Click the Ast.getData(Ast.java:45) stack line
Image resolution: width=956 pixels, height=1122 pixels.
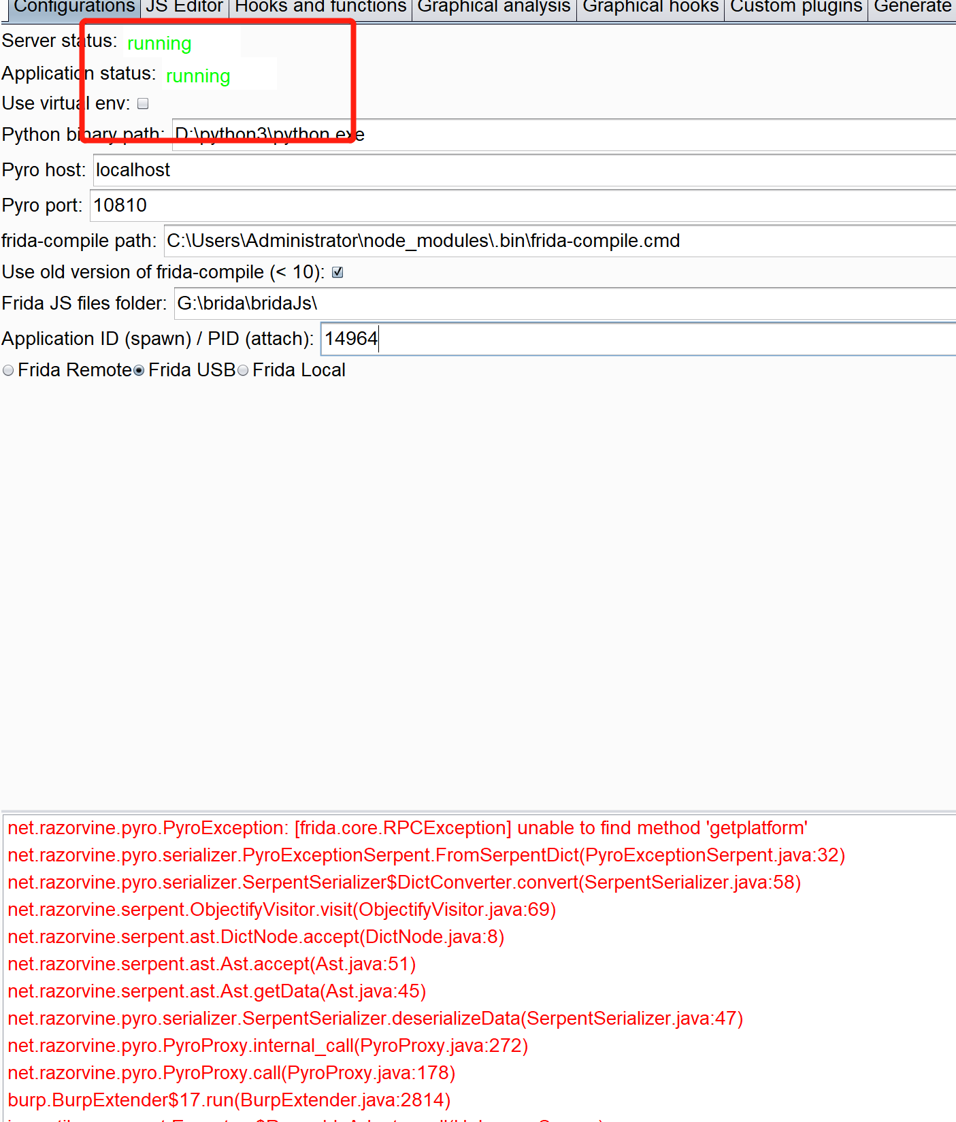point(217,991)
